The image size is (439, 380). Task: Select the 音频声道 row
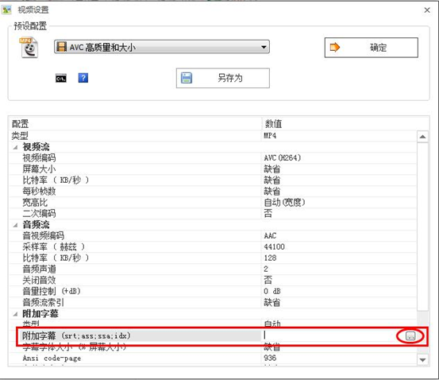(x=213, y=269)
